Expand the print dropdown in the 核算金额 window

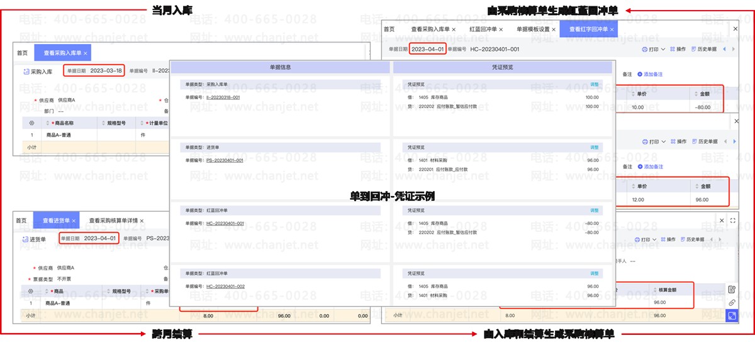pyautogui.click(x=654, y=239)
